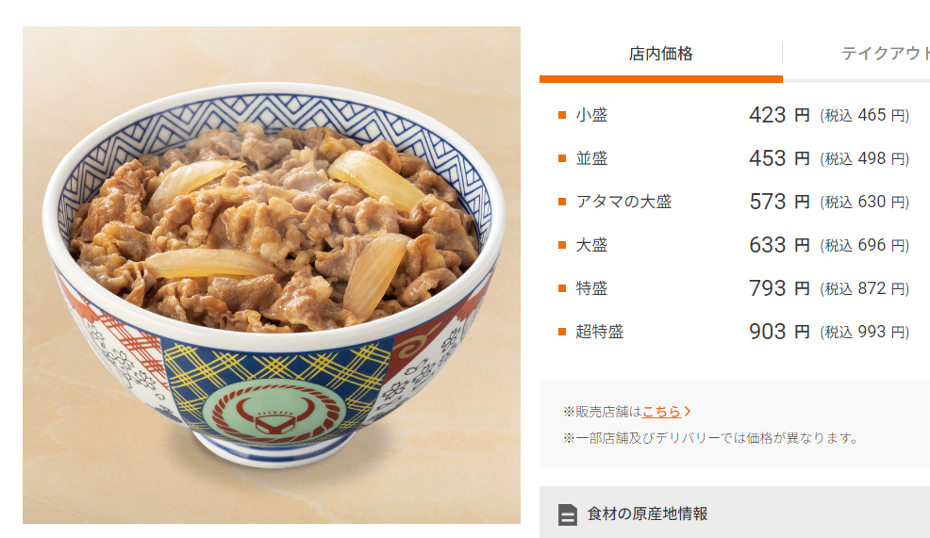The height and width of the screenshot is (538, 930).
Task: Click the document icon beside 食材の原産地情報
Action: [568, 514]
